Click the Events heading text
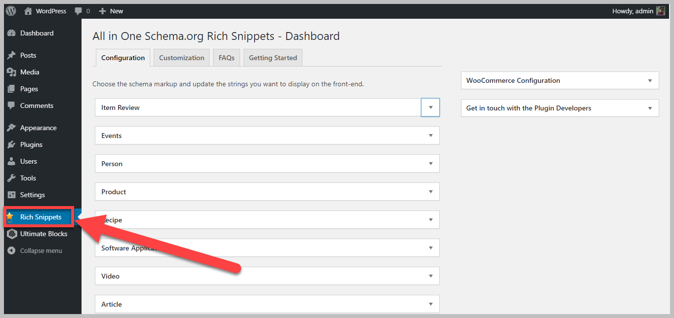Viewport: 674px width, 318px height. click(111, 136)
